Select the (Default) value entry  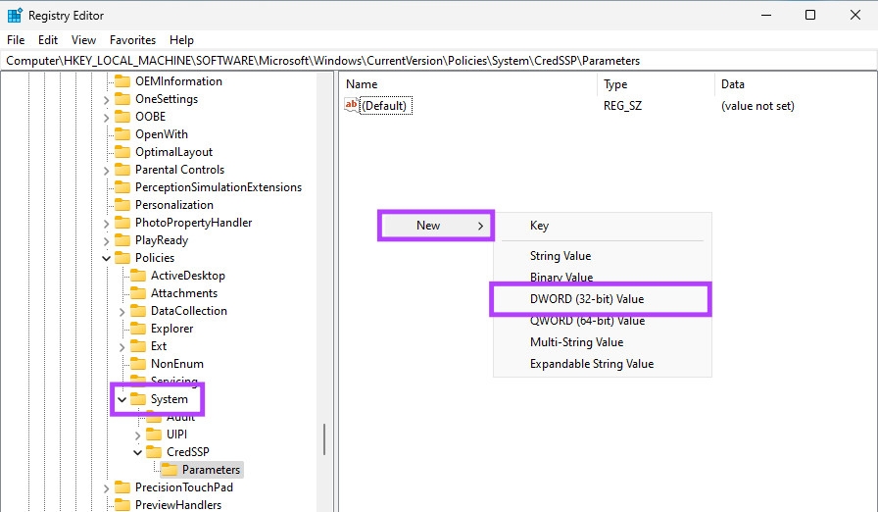click(x=386, y=105)
